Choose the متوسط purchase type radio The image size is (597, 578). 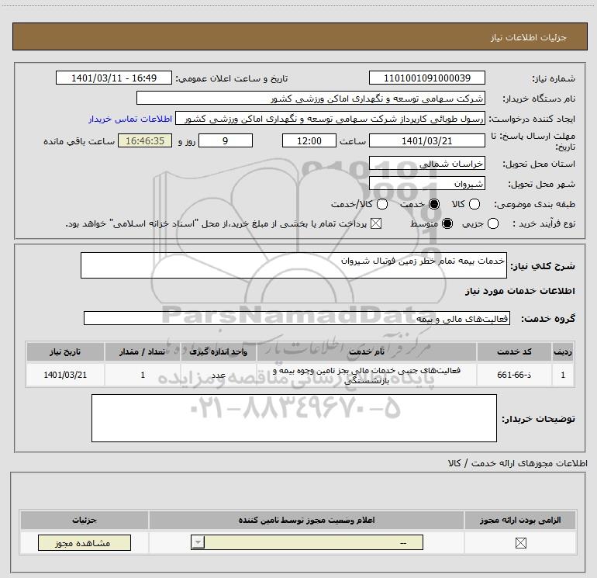pyautogui.click(x=447, y=223)
